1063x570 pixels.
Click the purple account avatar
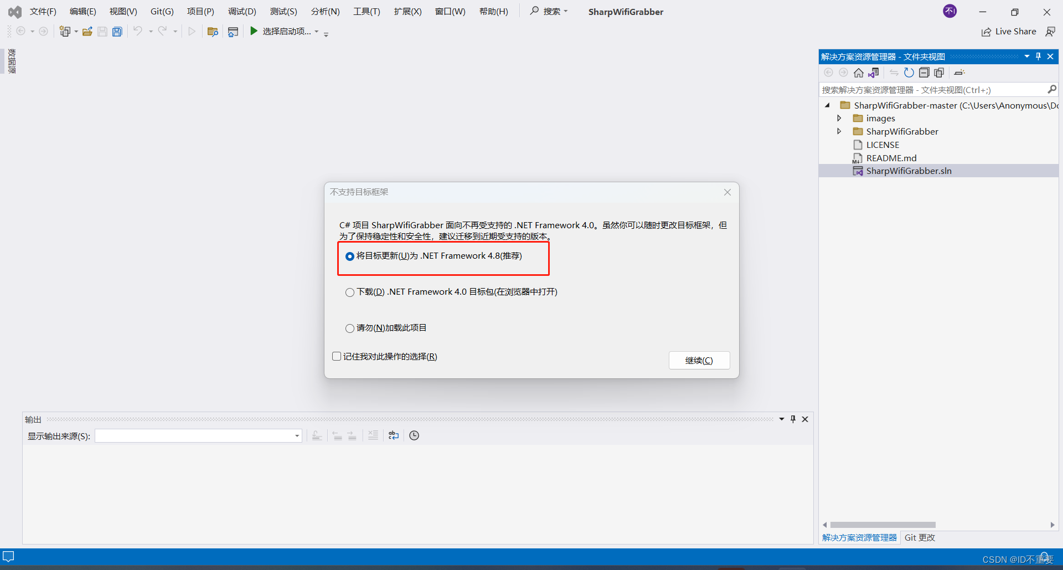950,11
